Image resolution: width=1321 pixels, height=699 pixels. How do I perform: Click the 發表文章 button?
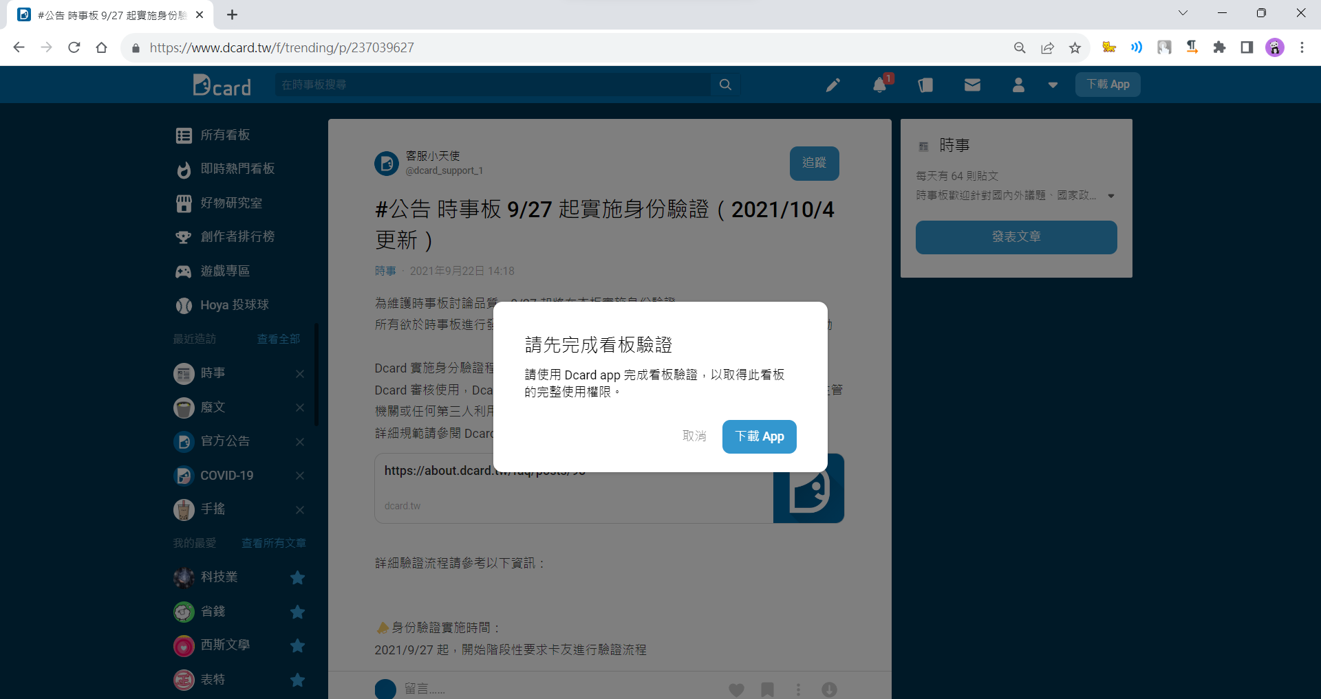1016,237
